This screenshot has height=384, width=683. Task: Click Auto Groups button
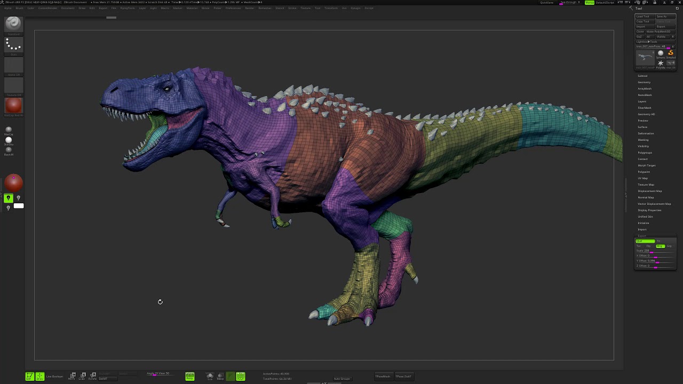pyautogui.click(x=341, y=379)
